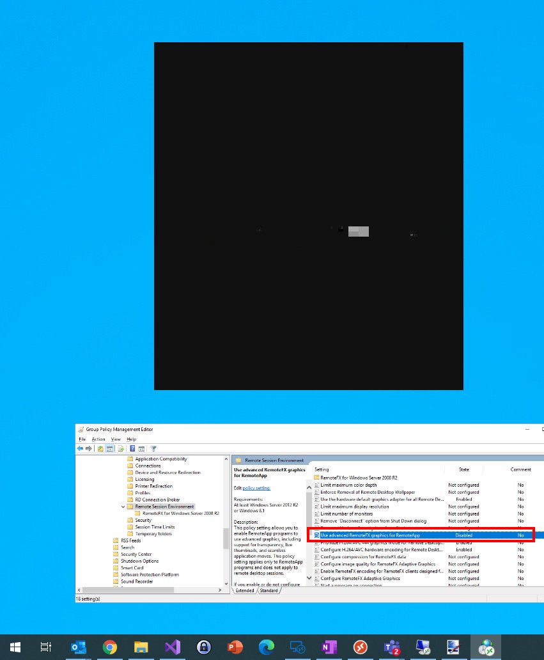Click the Back arrow in the editor toolbar
The height and width of the screenshot is (660, 544).
79,448
